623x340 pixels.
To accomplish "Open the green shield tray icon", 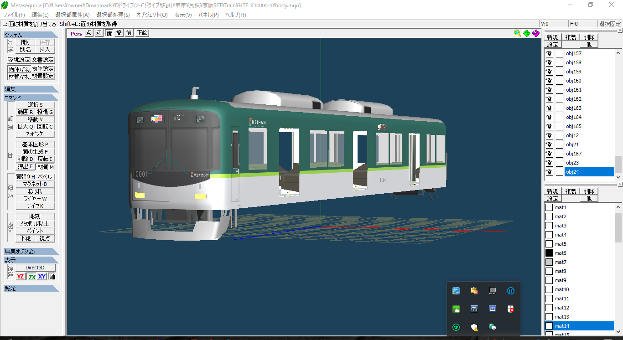I will pos(456,327).
